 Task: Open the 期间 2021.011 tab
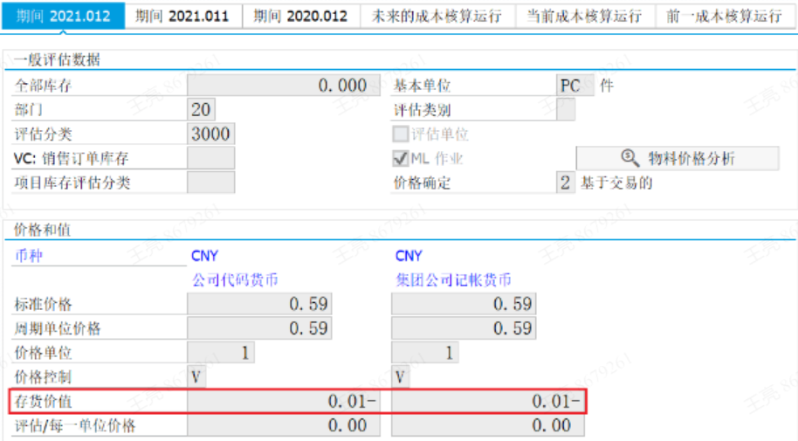tap(183, 16)
